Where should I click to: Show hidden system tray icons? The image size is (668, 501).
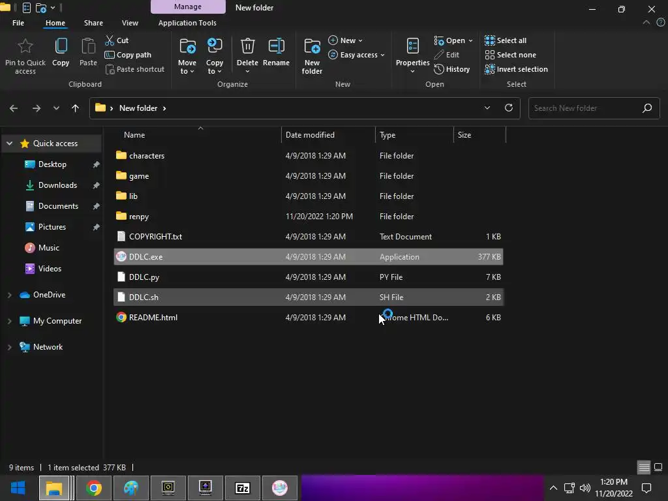pyautogui.click(x=553, y=488)
